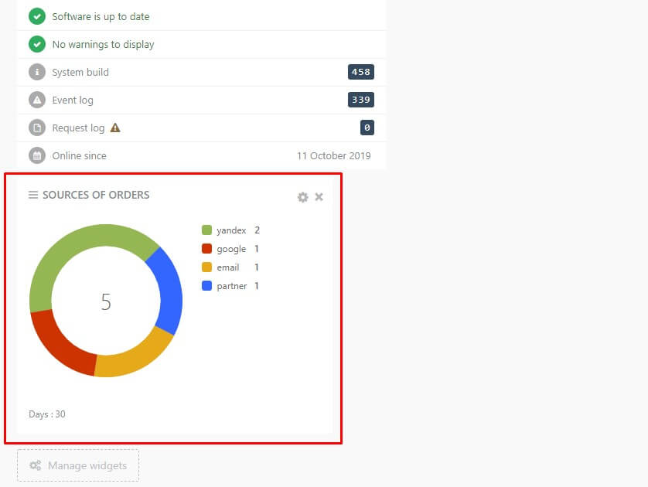Open the Event log link
The image size is (648, 487).
[73, 100]
